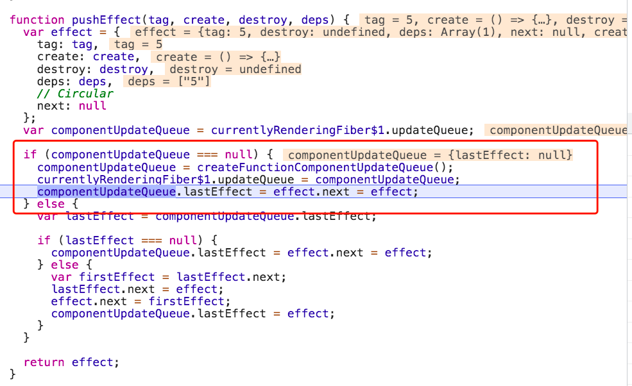Click the inline annotation tag = 5
The height and width of the screenshot is (386, 632).
[136, 44]
